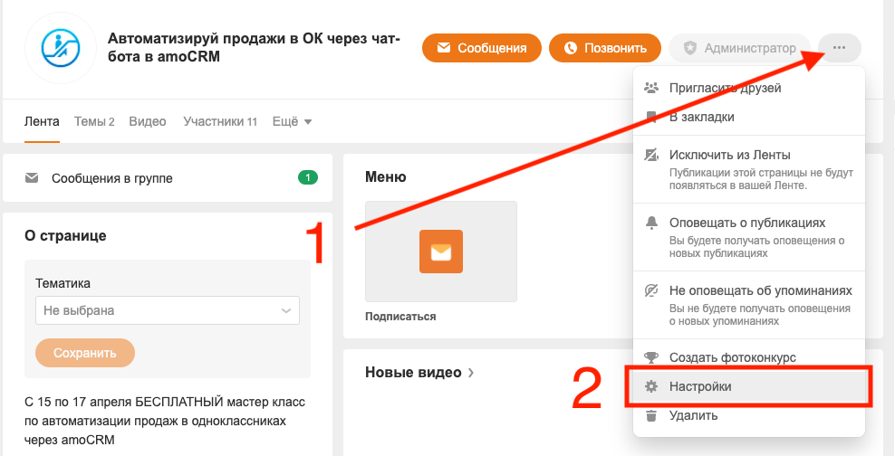Select В закладки menu item
895x456 pixels.
749,117
